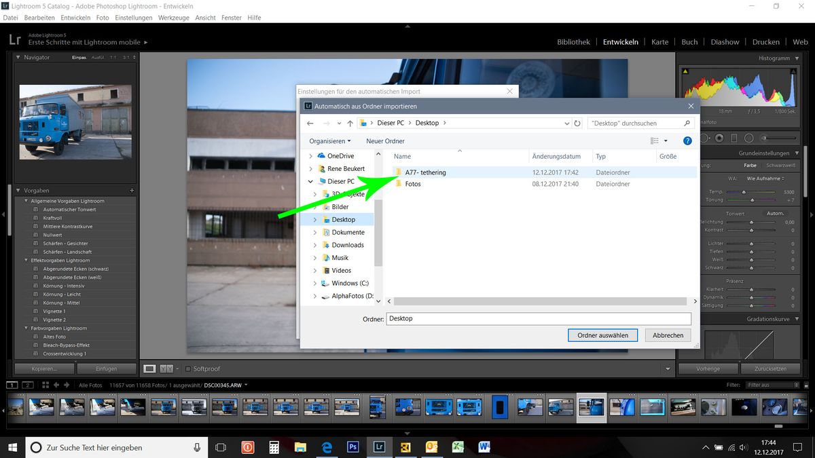Click the up-arrow parent folder icon

[x=350, y=123]
